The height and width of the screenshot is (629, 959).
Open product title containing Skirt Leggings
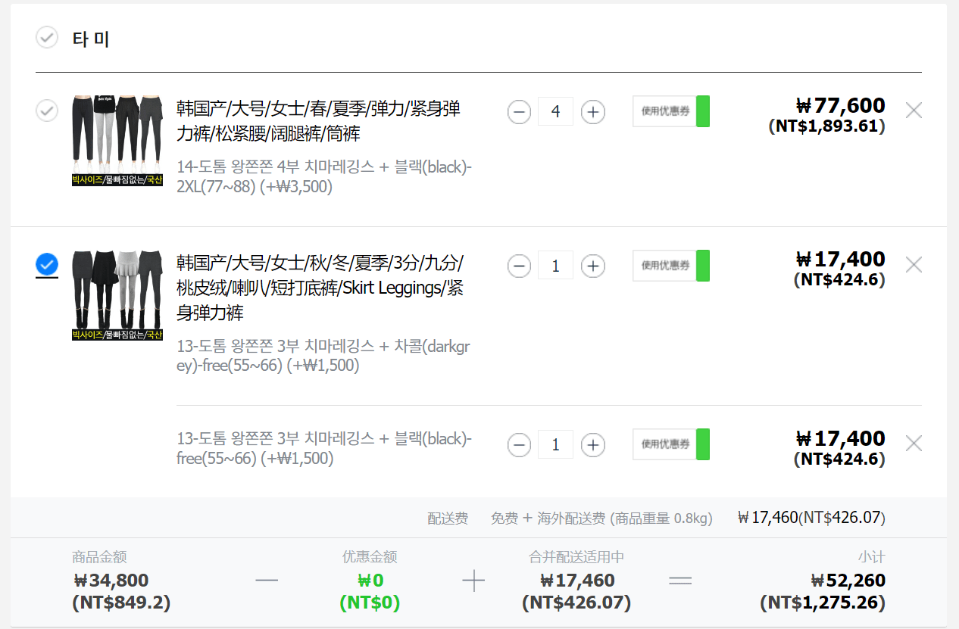coord(320,288)
